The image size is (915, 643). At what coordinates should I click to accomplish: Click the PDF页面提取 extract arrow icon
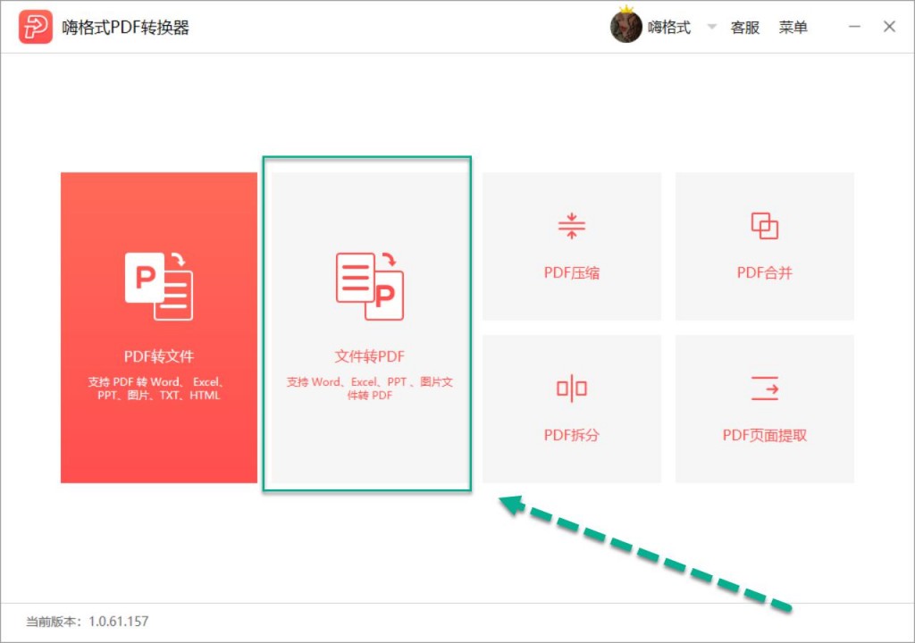[x=765, y=388]
